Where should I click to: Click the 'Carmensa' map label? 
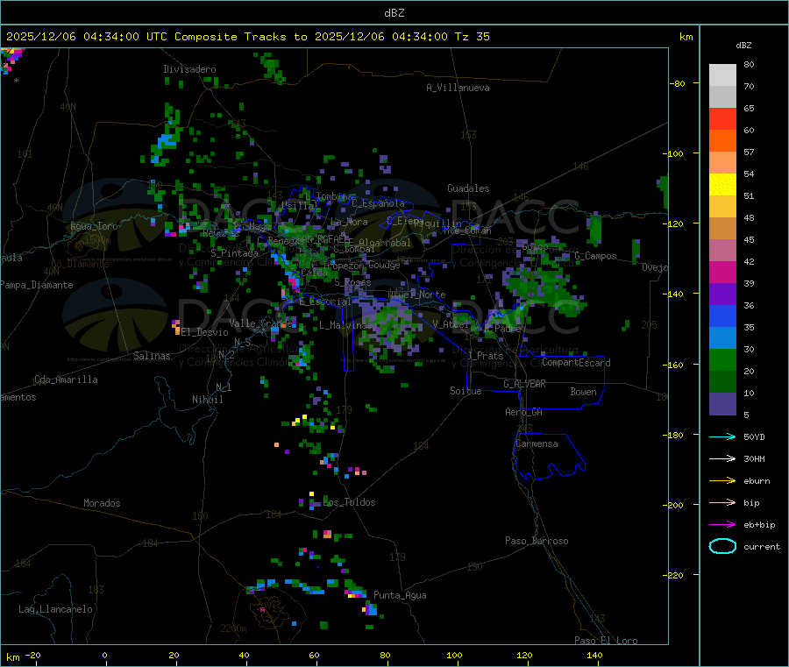[x=537, y=444]
